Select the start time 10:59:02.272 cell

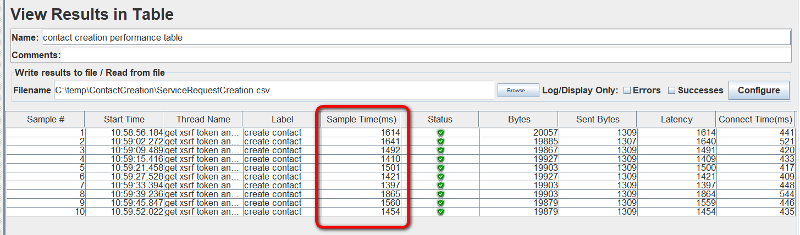(124, 142)
